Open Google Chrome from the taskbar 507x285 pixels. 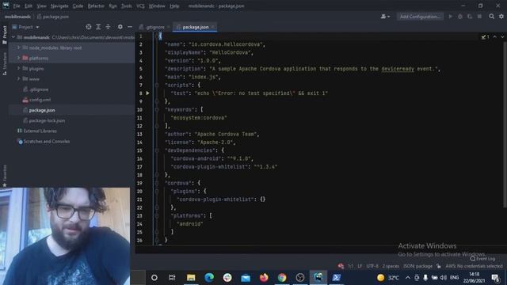click(x=282, y=277)
